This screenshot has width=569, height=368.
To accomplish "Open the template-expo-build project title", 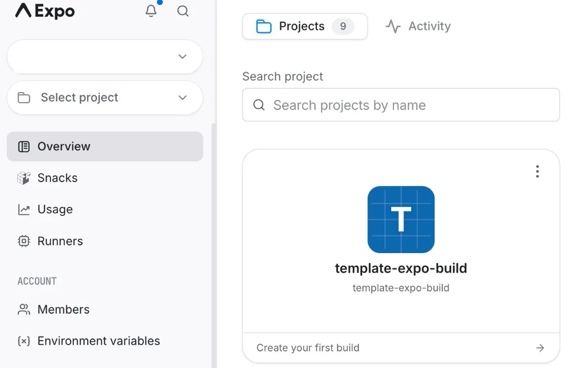I will click(401, 268).
